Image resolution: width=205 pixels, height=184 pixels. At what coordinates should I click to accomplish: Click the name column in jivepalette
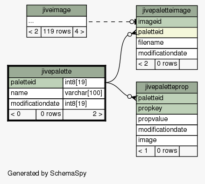pyautogui.click(x=36, y=93)
